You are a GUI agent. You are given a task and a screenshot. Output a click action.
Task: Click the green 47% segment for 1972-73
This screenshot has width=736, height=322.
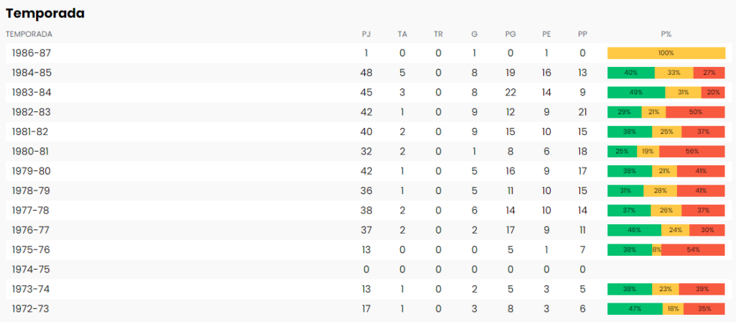coord(635,309)
